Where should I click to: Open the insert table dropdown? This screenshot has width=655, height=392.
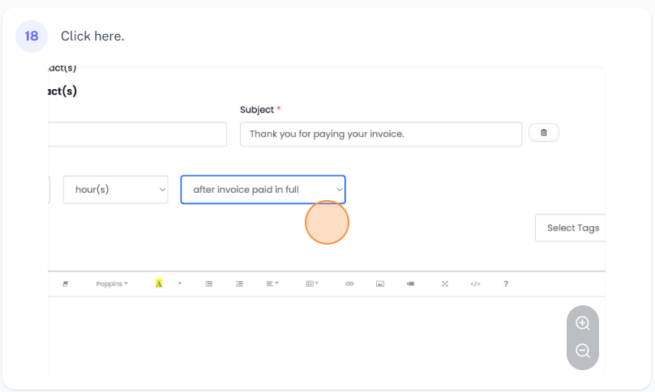tap(312, 284)
